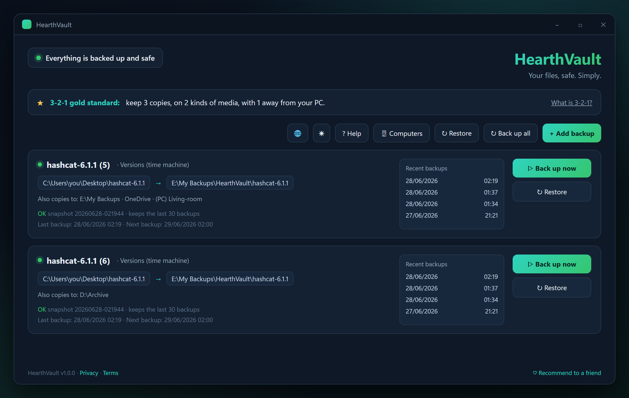
Task: Minimize the HearthVault window
Action: 557,25
